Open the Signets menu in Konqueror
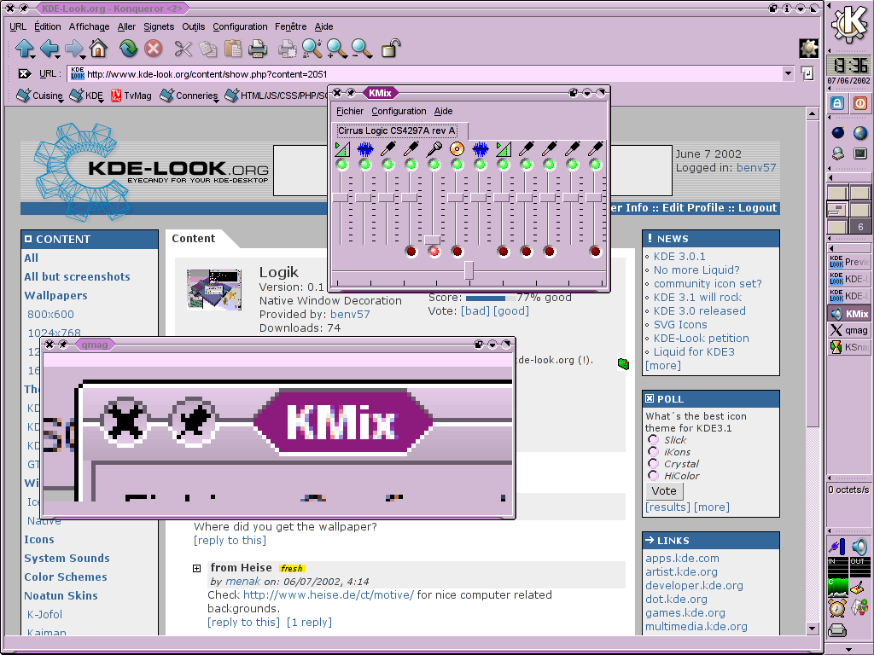874x655 pixels. 159,26
